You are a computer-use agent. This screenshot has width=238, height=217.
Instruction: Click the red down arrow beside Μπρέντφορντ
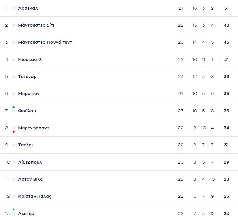(14, 132)
